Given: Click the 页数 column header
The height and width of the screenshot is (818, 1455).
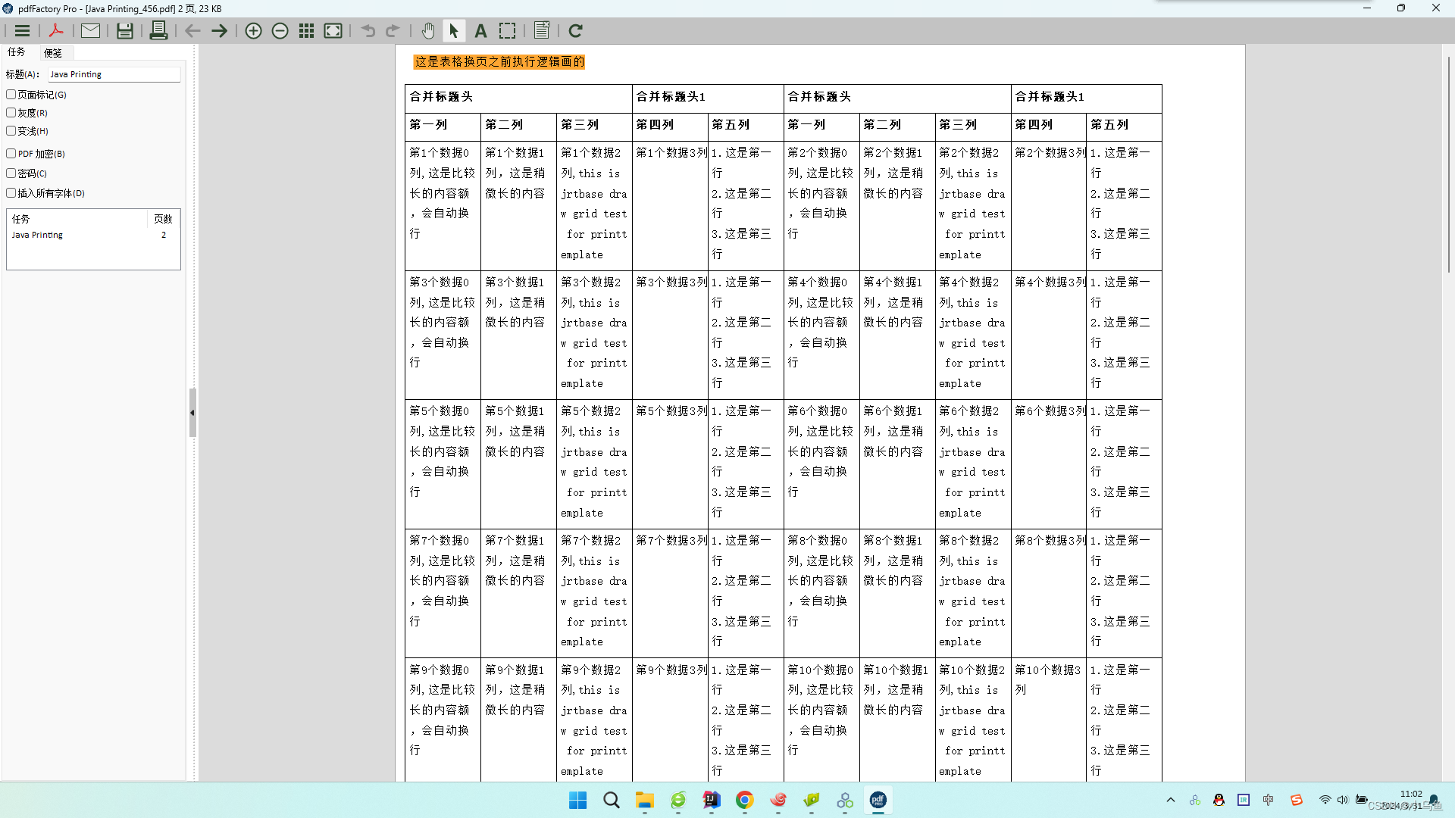Looking at the screenshot, I should pyautogui.click(x=163, y=219).
